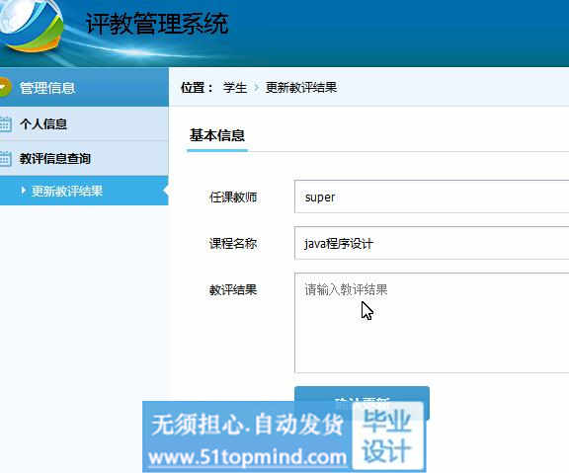The height and width of the screenshot is (473, 569).
Task: Click the blue submit button below textarea
Action: click(362, 403)
